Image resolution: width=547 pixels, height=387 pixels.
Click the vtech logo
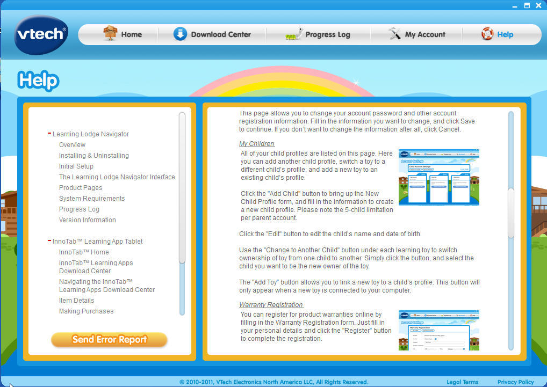[x=40, y=34]
